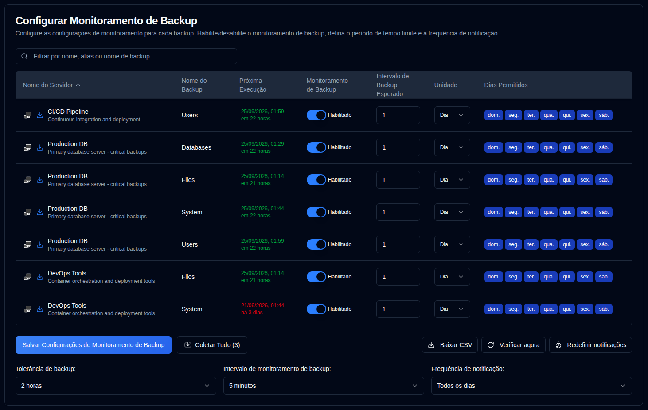This screenshot has width=648, height=410.
Task: Click the Redefinir notificações button
Action: [x=590, y=345]
